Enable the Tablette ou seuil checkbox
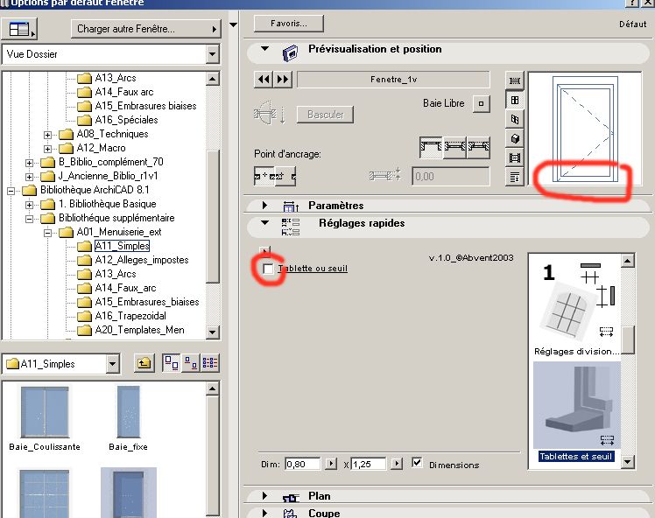 [268, 269]
